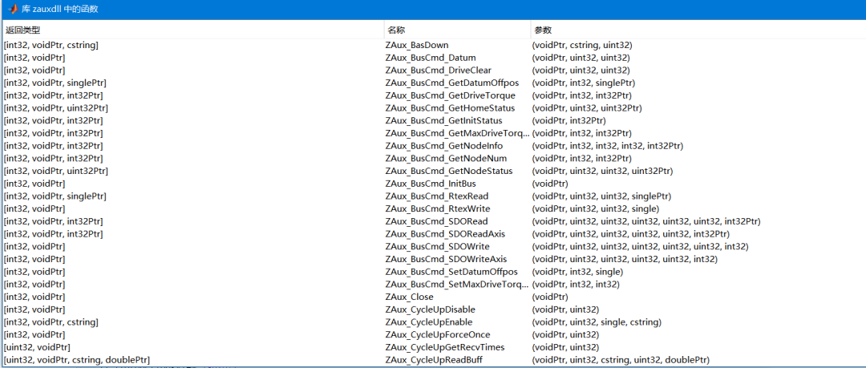Click ZAux_BusCmd_InitBus parameters (voidPtr)
The width and height of the screenshot is (866, 368).
coord(550,184)
